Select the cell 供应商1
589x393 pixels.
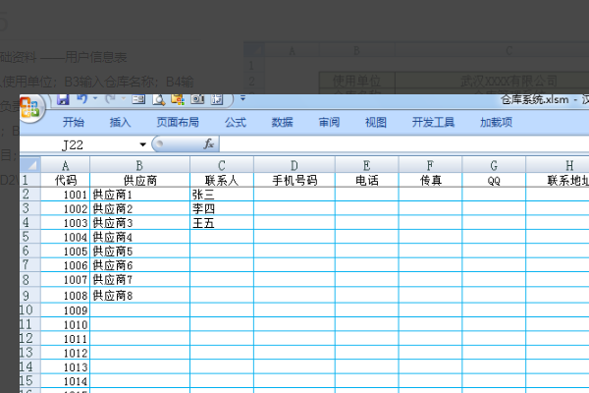coord(139,195)
